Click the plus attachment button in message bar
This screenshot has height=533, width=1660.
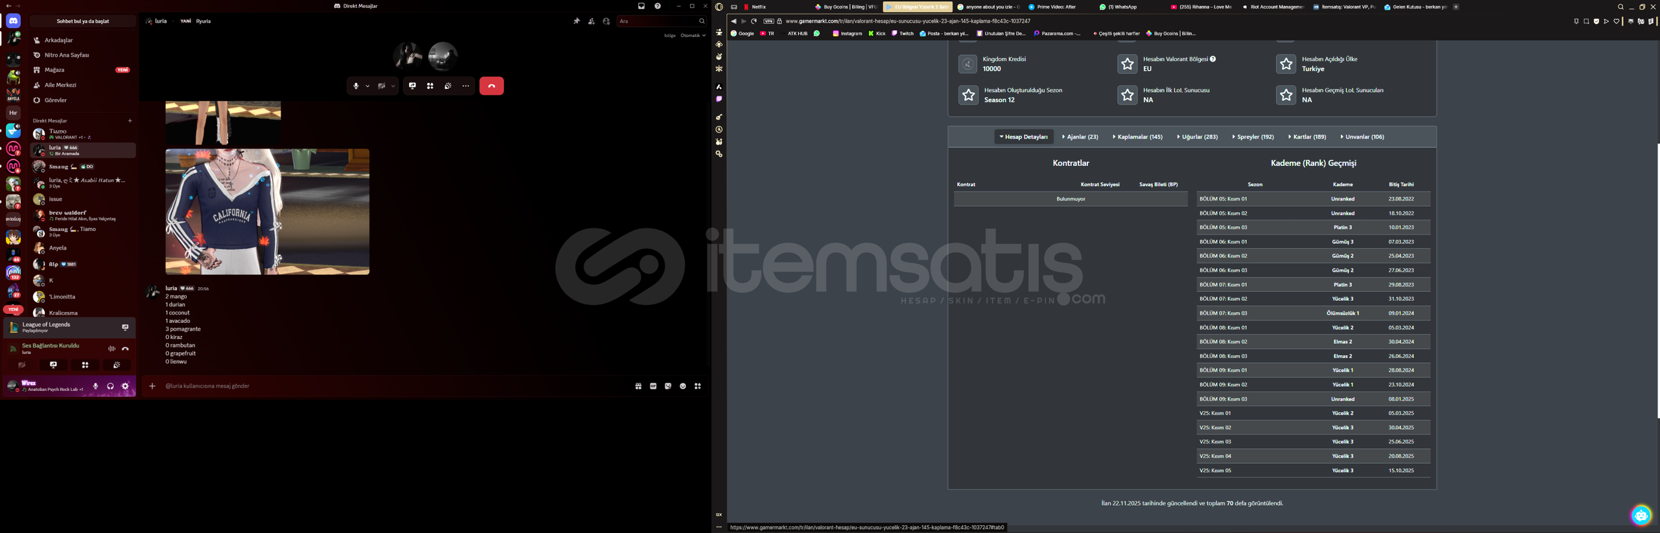(152, 386)
